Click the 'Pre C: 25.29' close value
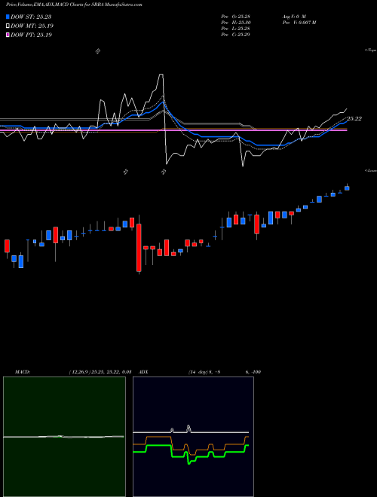This screenshot has height=497, width=377. coord(235,35)
